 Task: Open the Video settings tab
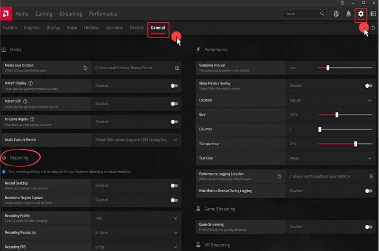click(x=72, y=28)
